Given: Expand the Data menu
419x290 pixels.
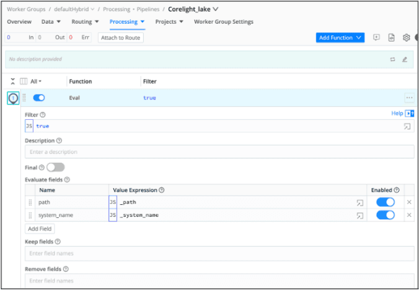Looking at the screenshot, I should tap(51, 22).
